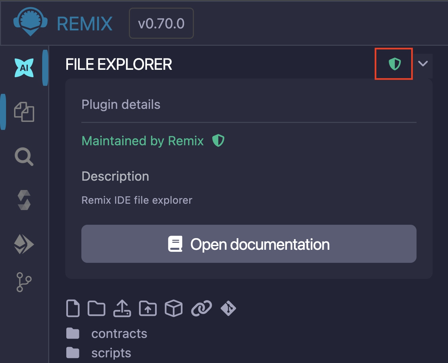Upload a folder into workspace

click(x=148, y=308)
